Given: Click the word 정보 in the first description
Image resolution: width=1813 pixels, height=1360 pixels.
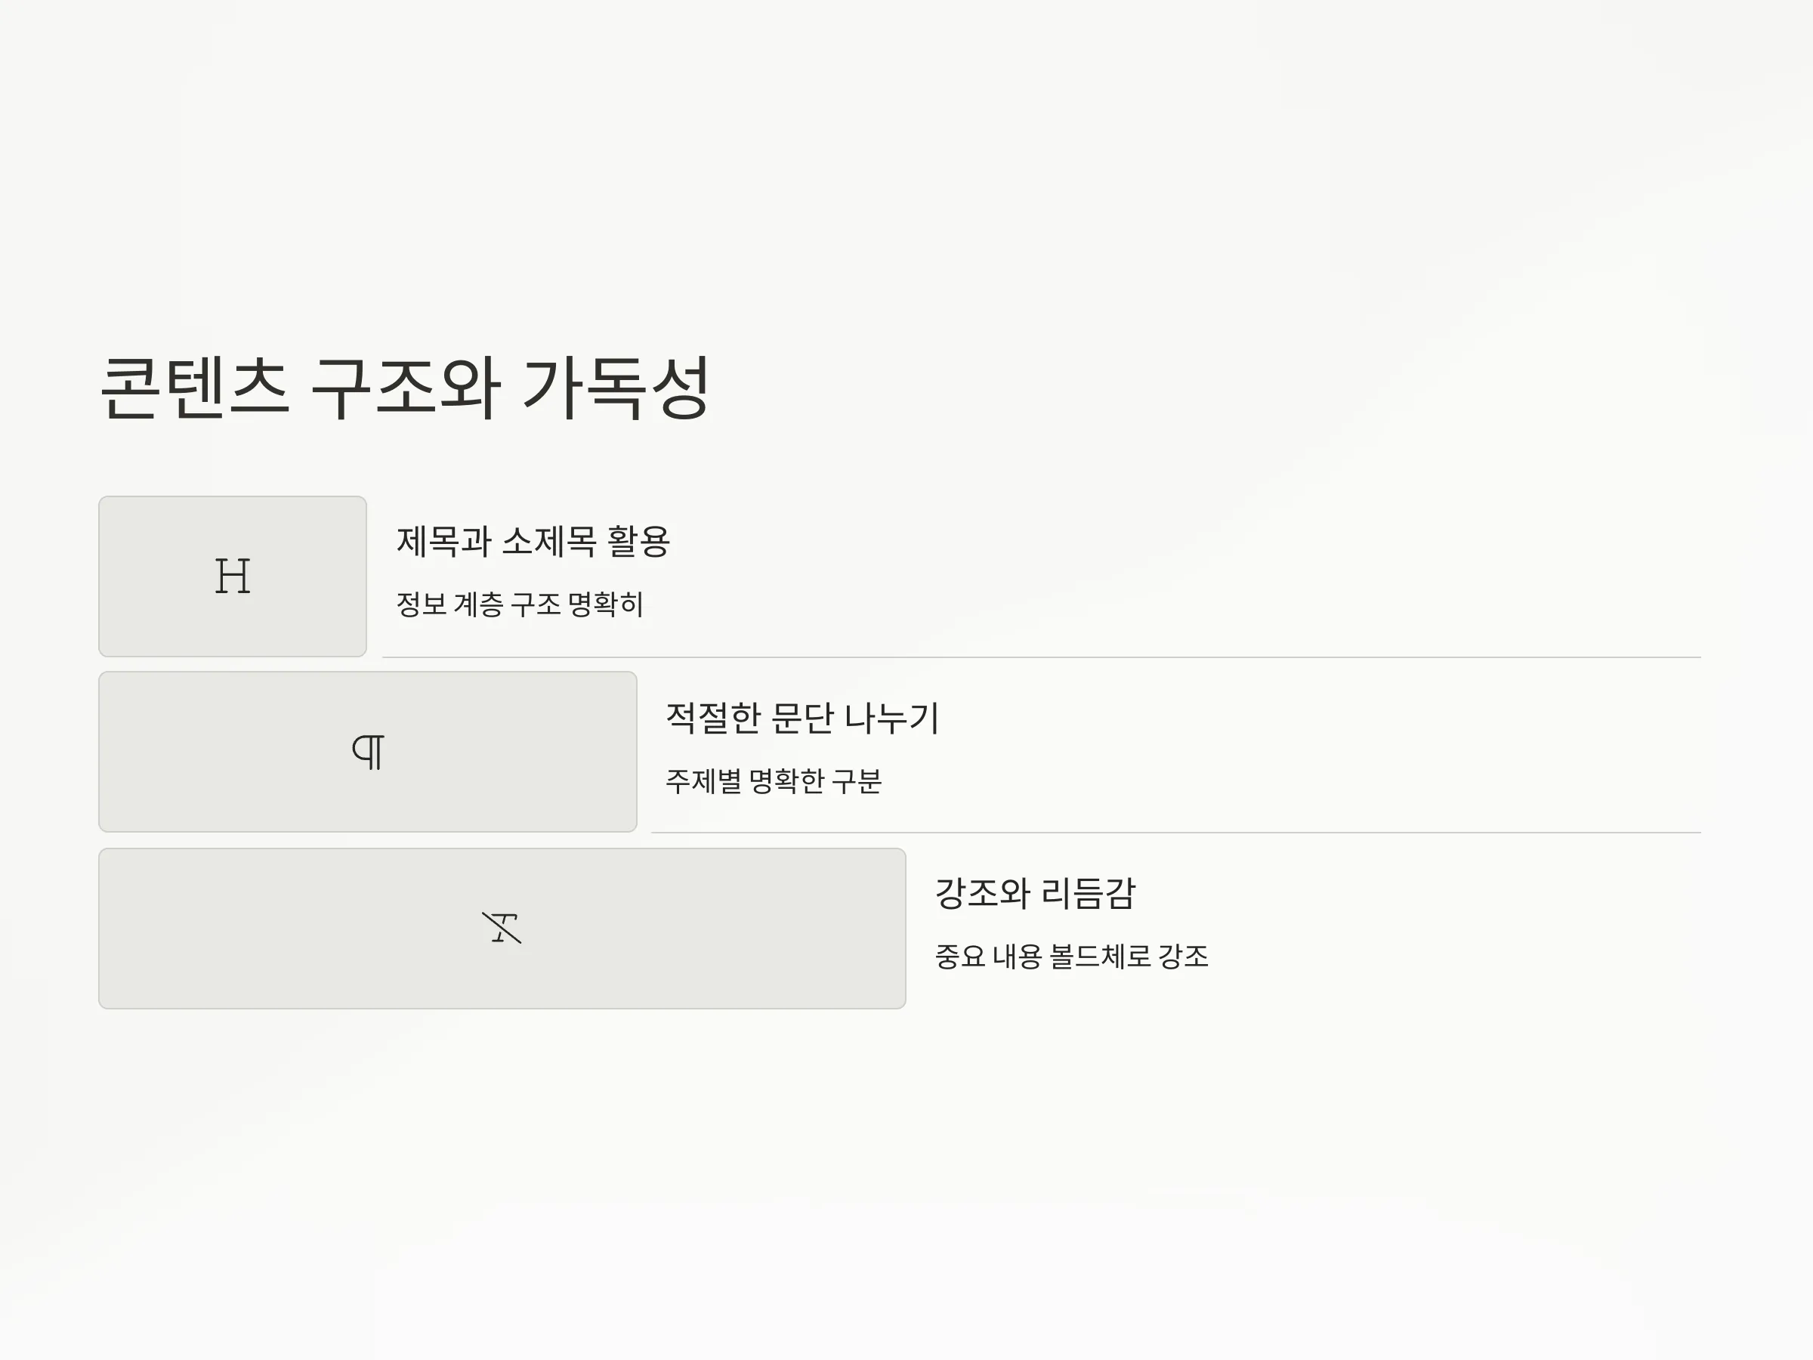Looking at the screenshot, I should 422,605.
